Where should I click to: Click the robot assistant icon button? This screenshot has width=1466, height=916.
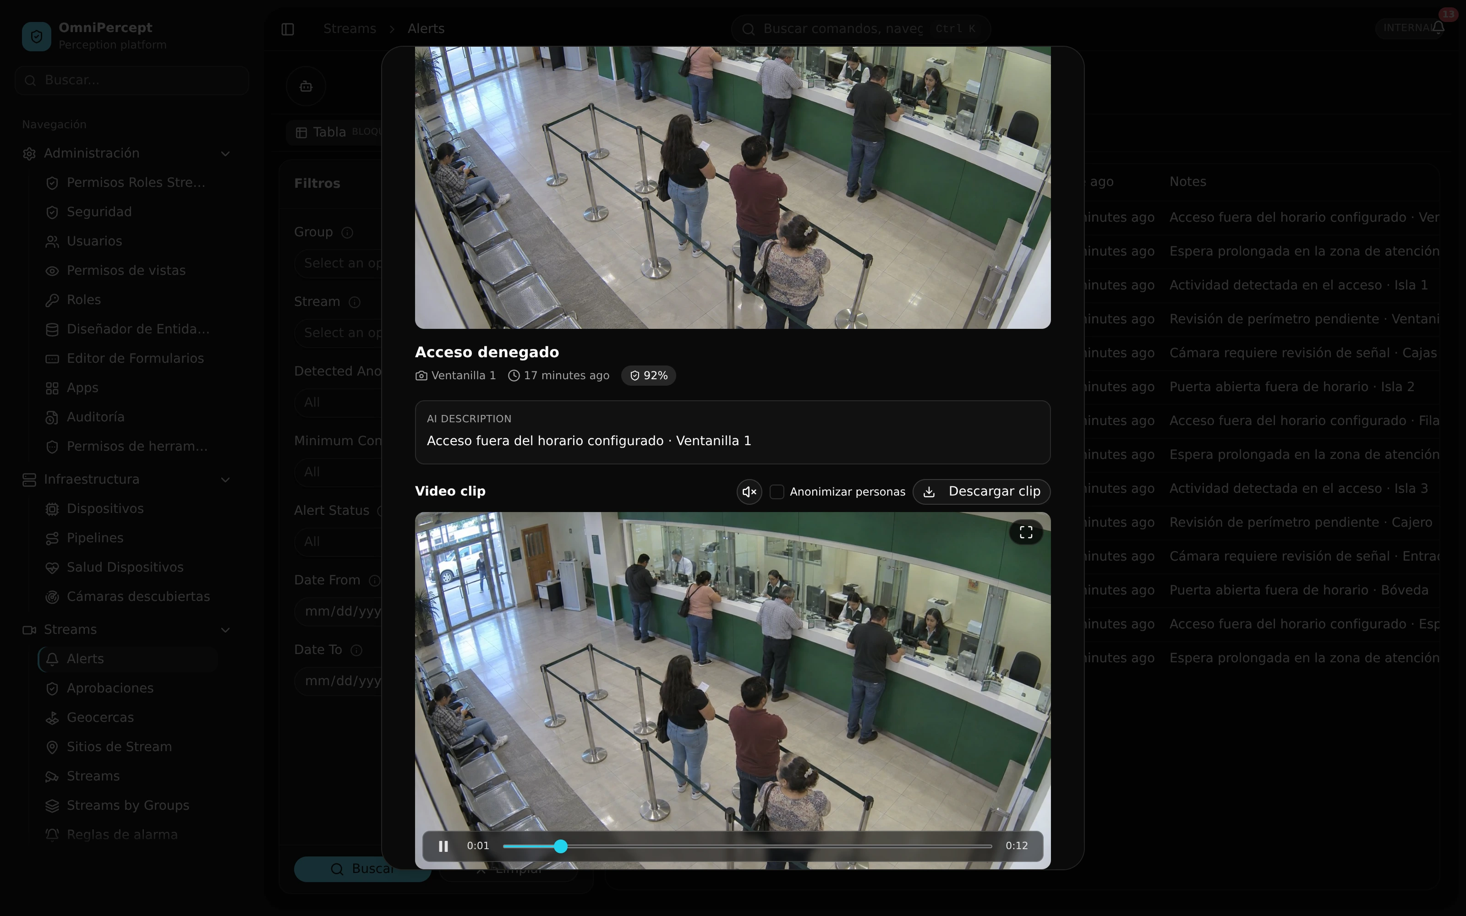coord(306,86)
